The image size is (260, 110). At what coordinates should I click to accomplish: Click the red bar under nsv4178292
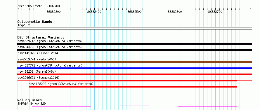pos(133,87)
